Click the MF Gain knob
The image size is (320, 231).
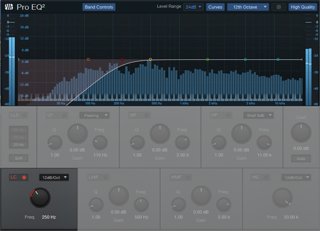(x=160, y=134)
